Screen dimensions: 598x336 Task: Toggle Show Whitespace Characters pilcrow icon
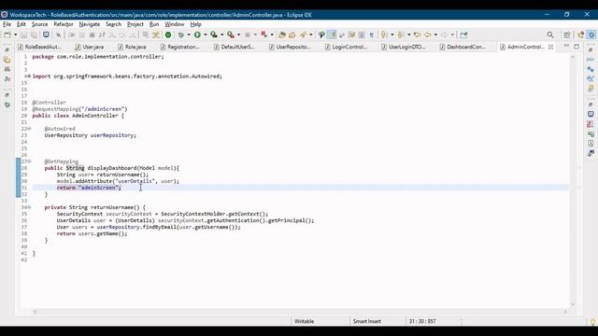pos(372,35)
